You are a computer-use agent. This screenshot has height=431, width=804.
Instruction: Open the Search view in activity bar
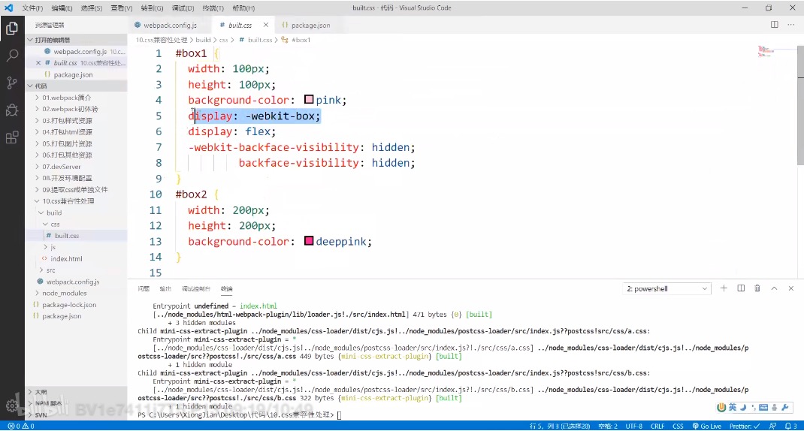point(12,56)
